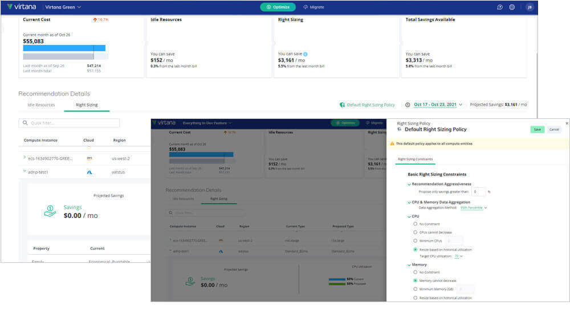Select Minimum Memory (GB) radio option

point(415,289)
